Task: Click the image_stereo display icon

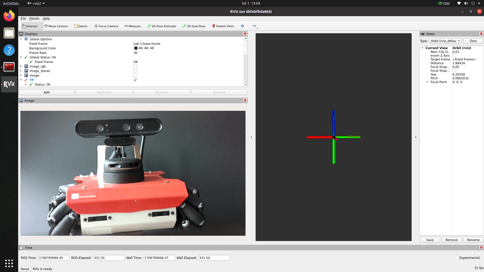Action: point(26,71)
